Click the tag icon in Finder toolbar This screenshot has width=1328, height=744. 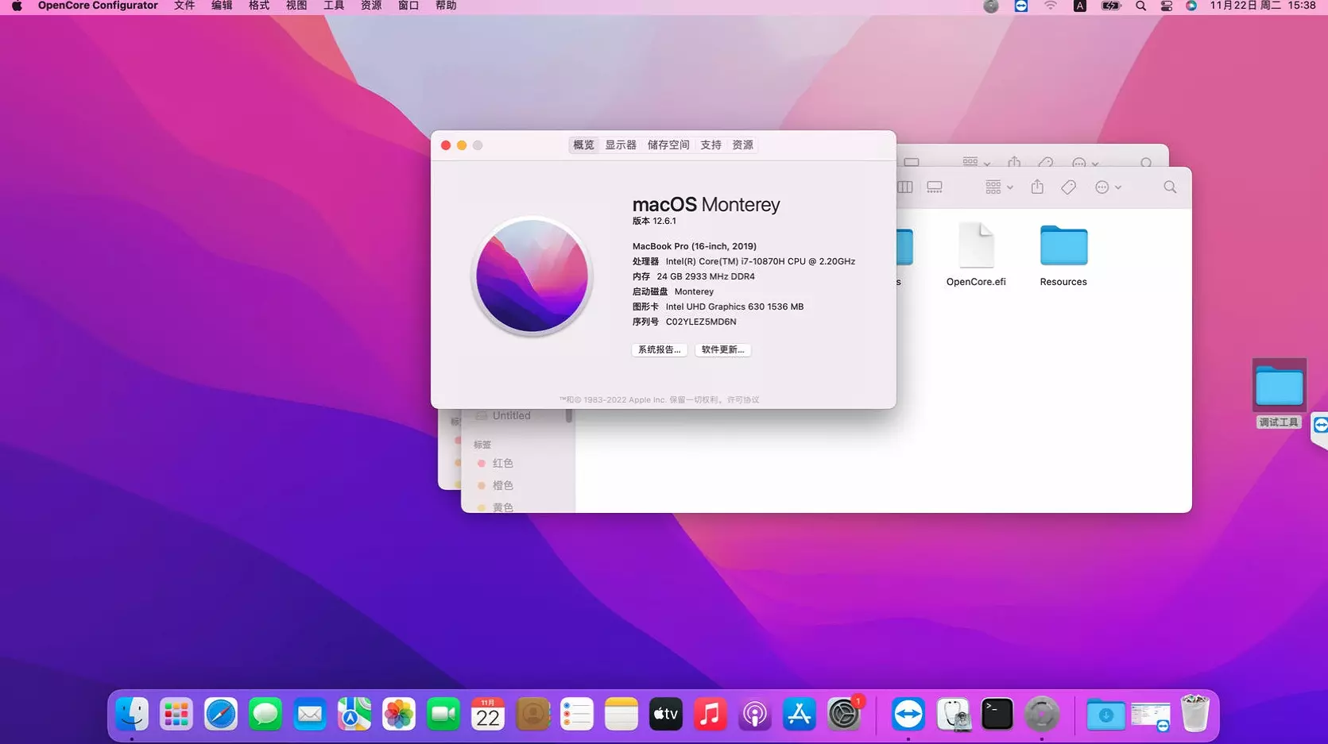[1069, 187]
